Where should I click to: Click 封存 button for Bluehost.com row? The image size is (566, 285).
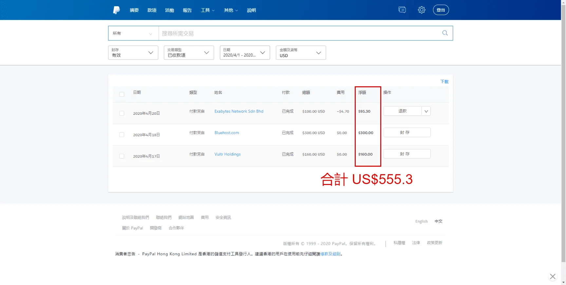407,132
